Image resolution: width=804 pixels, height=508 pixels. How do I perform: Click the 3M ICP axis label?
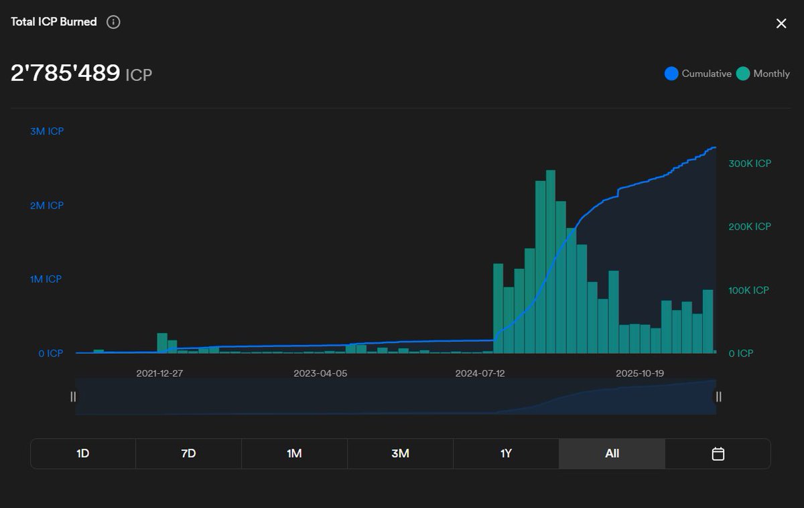[x=47, y=131]
